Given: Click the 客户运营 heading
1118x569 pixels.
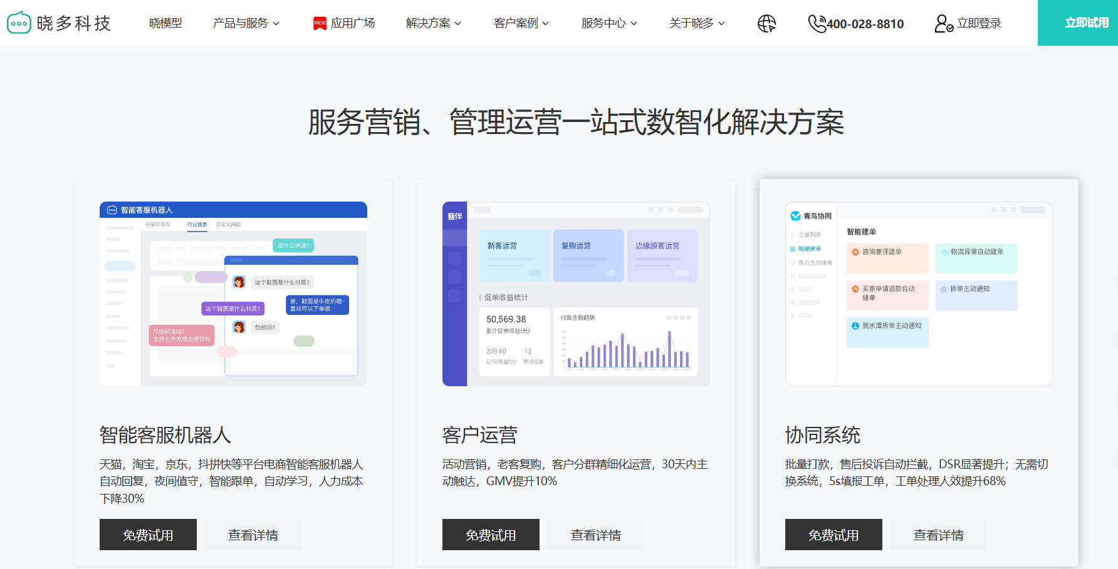Looking at the screenshot, I should point(479,435).
